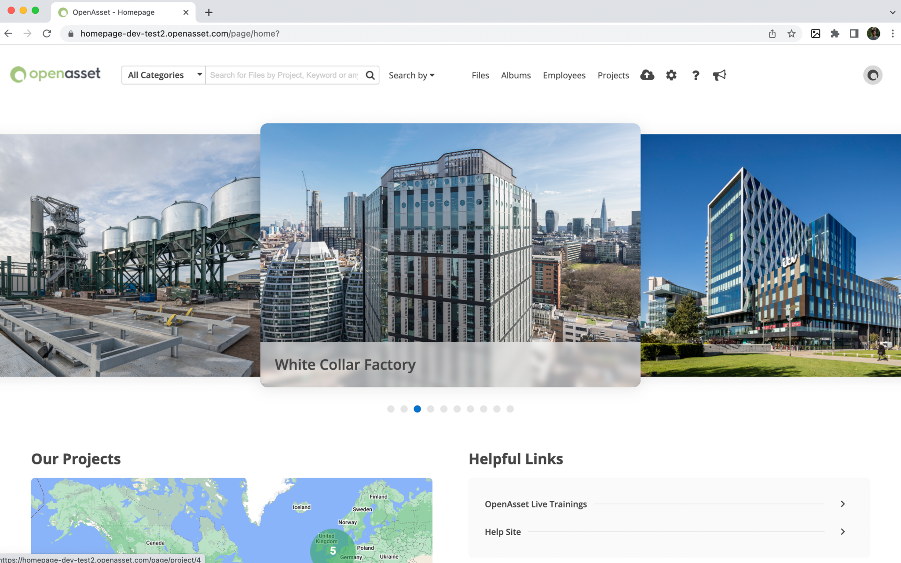Open the Help Site link
This screenshot has height=563, width=901.
click(x=502, y=531)
